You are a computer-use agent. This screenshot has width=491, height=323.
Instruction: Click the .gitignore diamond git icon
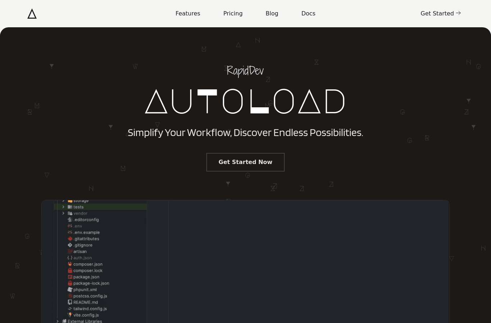pyautogui.click(x=70, y=245)
